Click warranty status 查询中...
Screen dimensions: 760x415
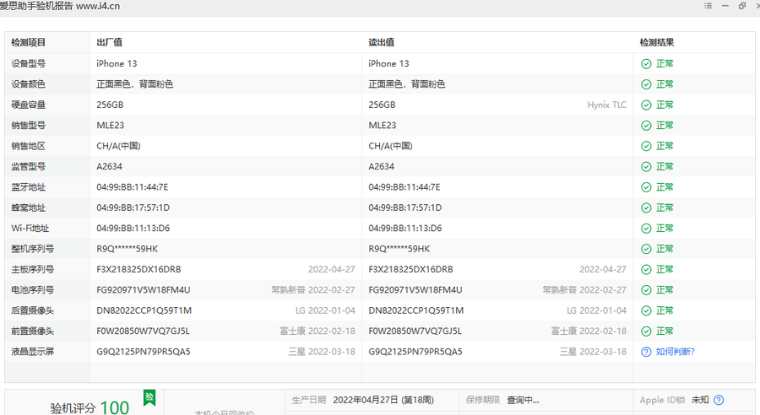click(x=523, y=400)
